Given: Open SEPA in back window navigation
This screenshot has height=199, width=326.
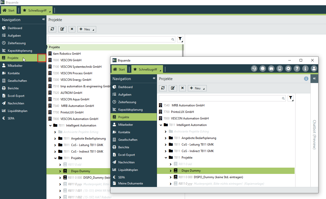Looking at the screenshot, I should pyautogui.click(x=23, y=118).
